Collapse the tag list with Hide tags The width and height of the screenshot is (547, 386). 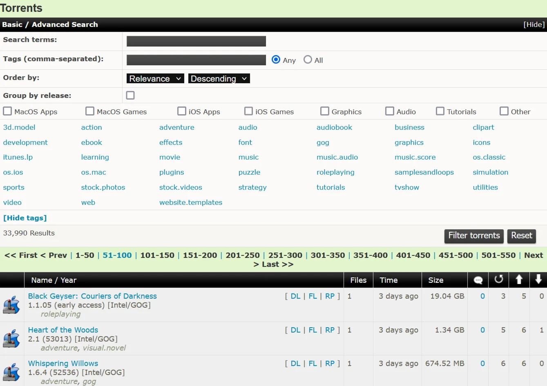[25, 218]
